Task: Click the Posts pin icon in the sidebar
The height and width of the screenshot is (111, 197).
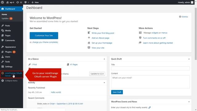Action: (x=2, y=26)
